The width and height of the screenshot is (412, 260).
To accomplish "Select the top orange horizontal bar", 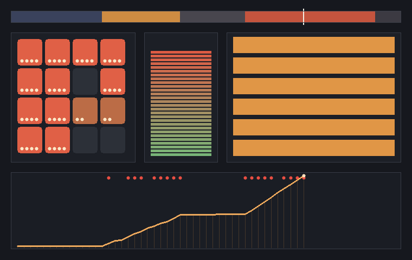I will tap(314, 45).
